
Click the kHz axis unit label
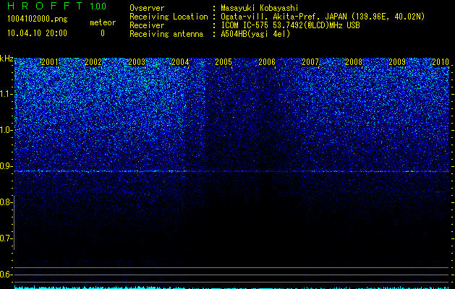[x=7, y=59]
